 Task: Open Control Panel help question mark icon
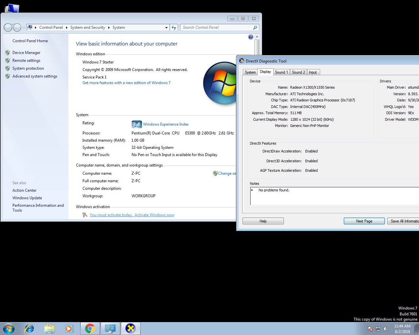pos(251,37)
